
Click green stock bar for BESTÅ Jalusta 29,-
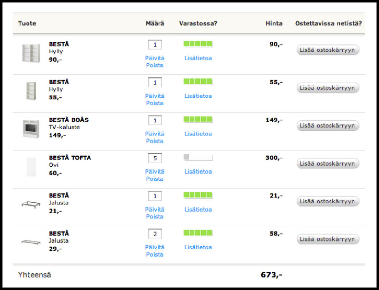click(x=198, y=233)
